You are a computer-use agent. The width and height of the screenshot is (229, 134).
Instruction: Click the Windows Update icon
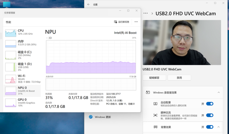(91, 117)
